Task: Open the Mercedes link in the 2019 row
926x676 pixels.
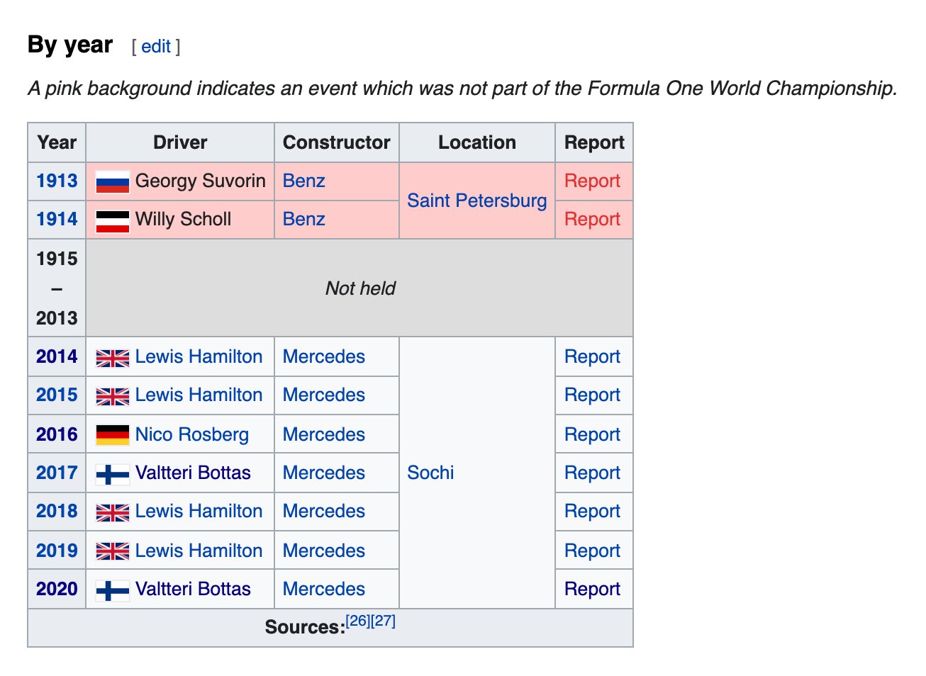Action: (324, 551)
